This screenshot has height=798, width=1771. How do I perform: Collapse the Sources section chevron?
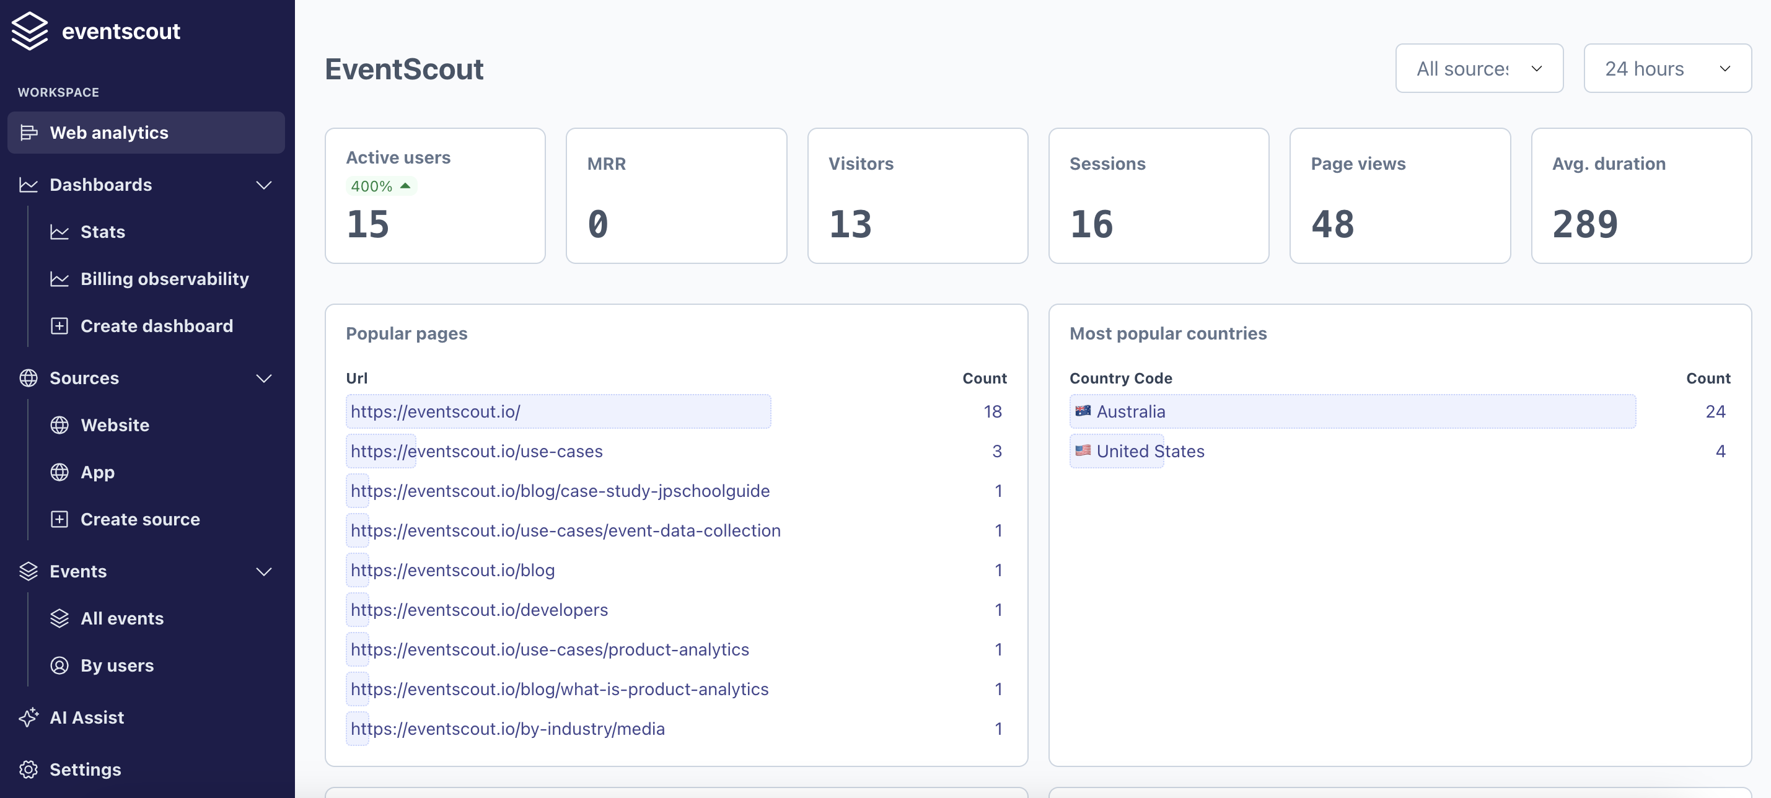click(x=264, y=378)
